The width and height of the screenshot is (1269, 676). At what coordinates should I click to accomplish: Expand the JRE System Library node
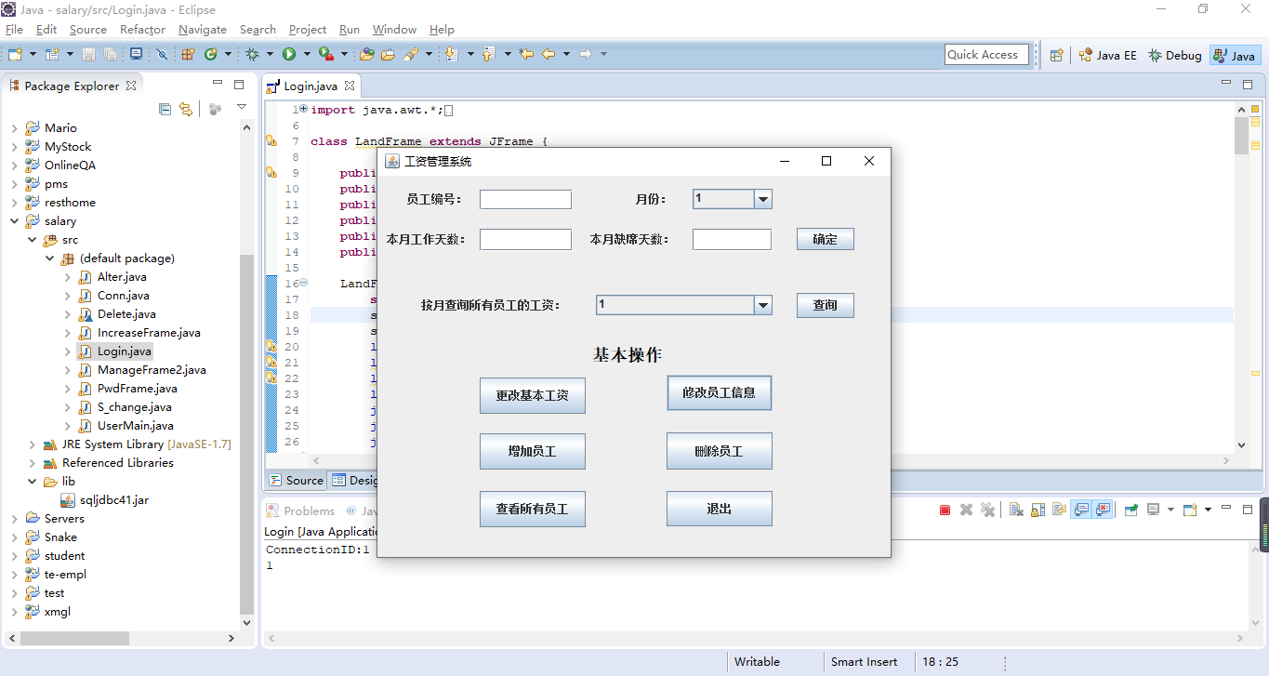click(32, 444)
